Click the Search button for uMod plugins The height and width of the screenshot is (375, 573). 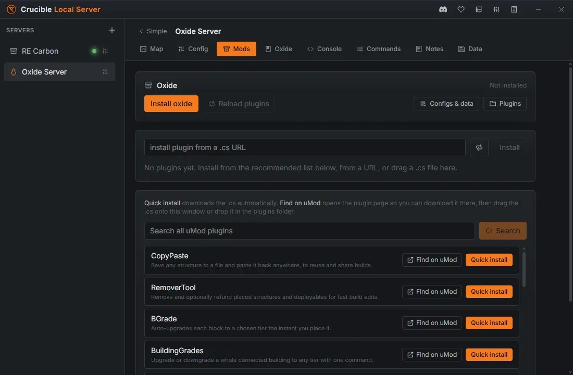[x=503, y=231]
